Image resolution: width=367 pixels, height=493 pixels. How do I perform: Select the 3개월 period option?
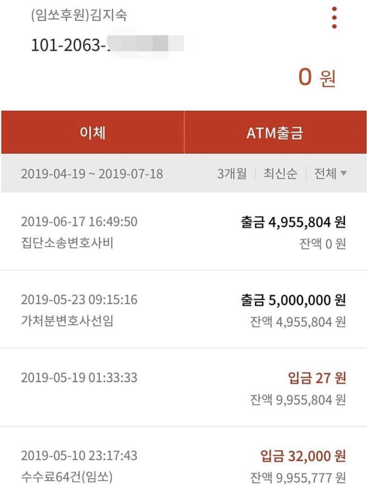232,173
